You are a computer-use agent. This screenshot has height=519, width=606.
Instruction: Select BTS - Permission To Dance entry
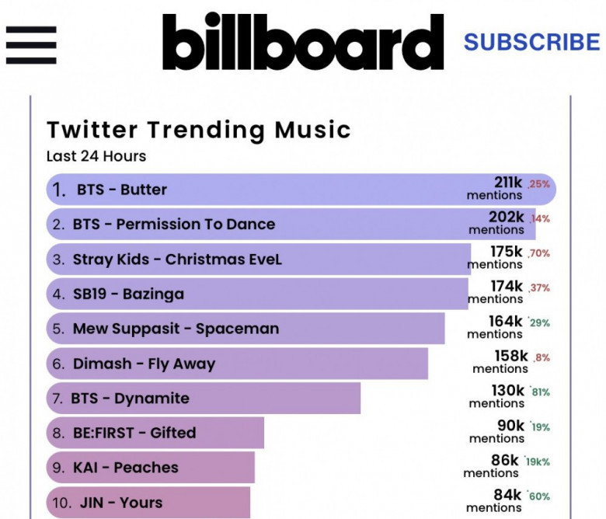tap(174, 224)
